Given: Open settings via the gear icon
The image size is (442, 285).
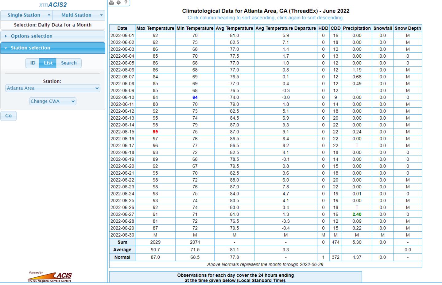Looking at the screenshot, I should pos(118,2).
